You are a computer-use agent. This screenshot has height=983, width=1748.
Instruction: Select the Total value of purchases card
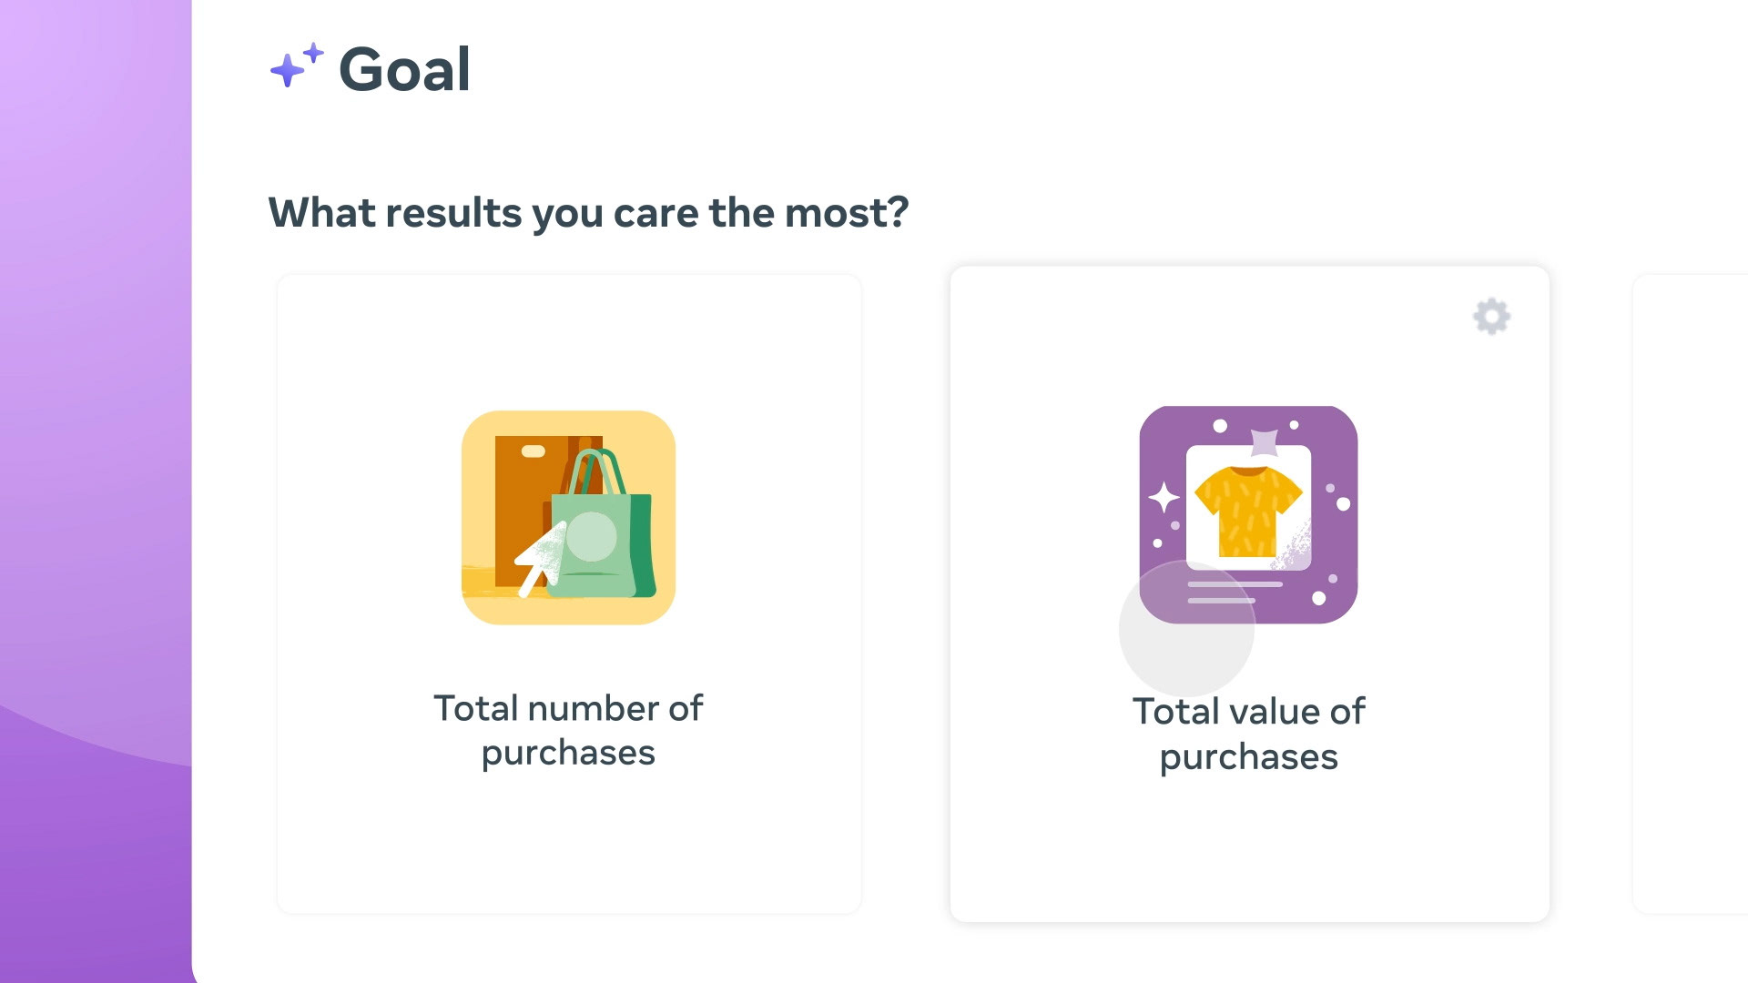click(x=1249, y=593)
